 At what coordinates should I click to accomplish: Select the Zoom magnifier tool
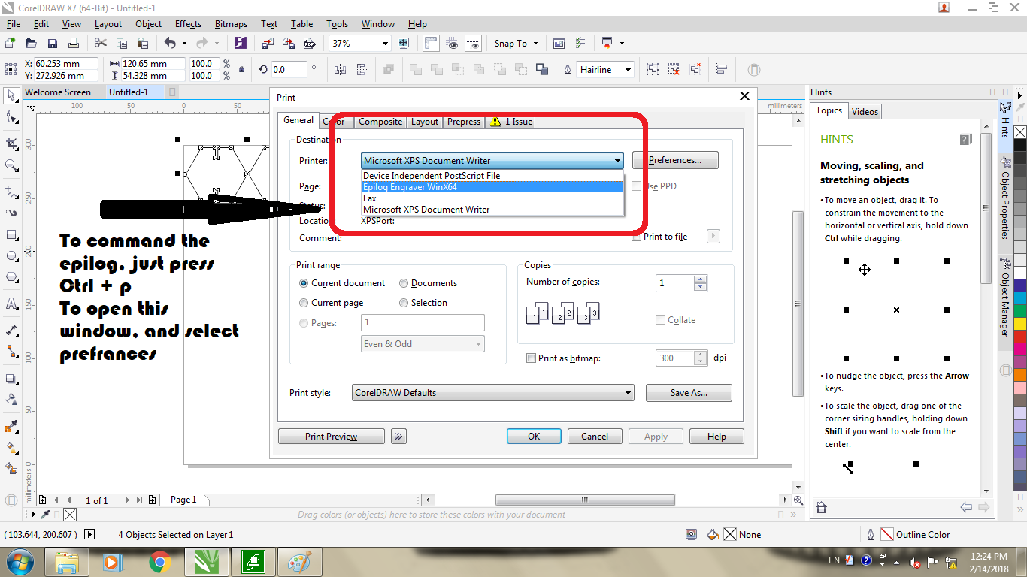click(x=11, y=165)
